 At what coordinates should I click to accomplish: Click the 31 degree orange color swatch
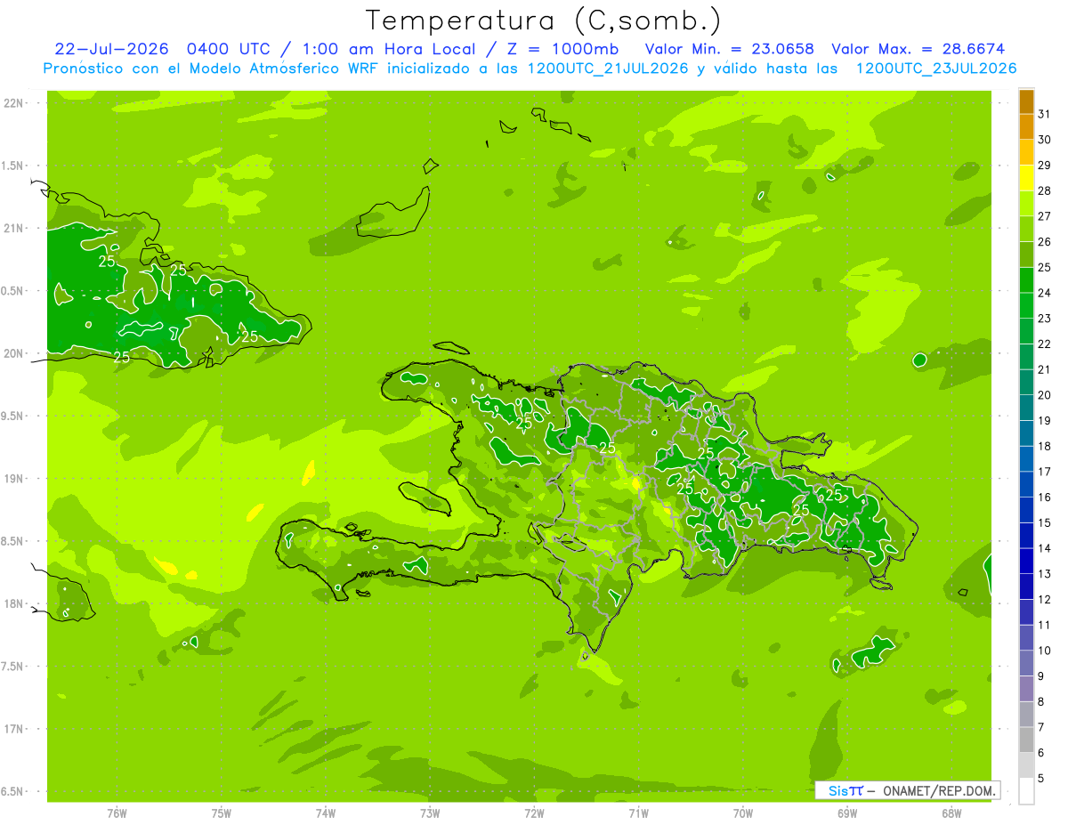coord(1026,102)
